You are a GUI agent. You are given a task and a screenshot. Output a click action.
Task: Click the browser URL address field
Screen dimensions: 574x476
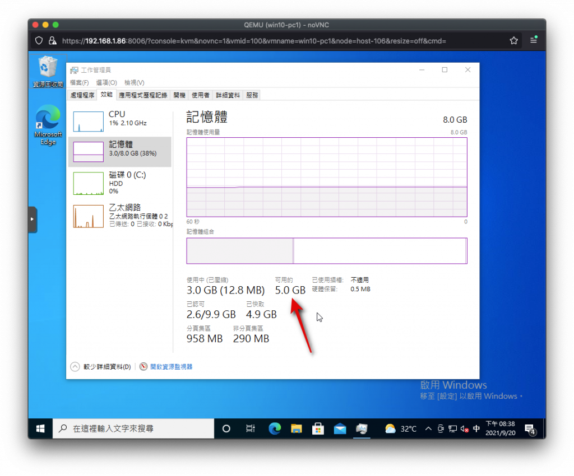coord(254,41)
